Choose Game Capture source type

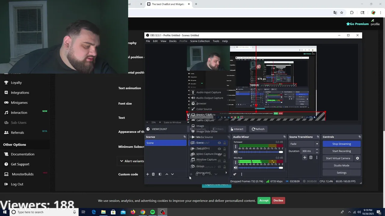[205, 120]
